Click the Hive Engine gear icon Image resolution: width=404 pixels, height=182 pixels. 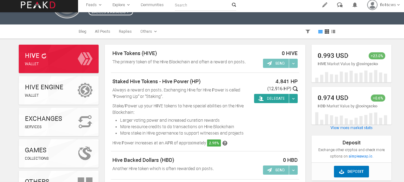pos(85,91)
